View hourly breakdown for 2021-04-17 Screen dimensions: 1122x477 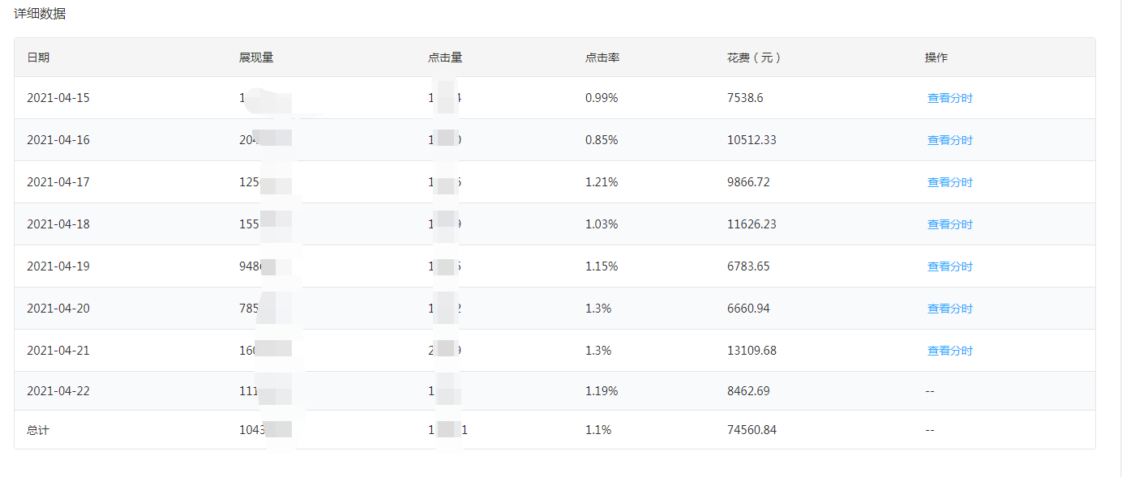pos(949,182)
